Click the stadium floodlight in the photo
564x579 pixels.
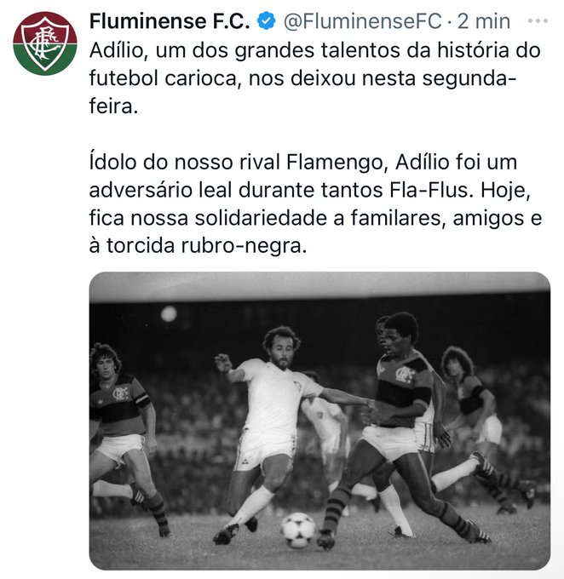pyautogui.click(x=169, y=314)
